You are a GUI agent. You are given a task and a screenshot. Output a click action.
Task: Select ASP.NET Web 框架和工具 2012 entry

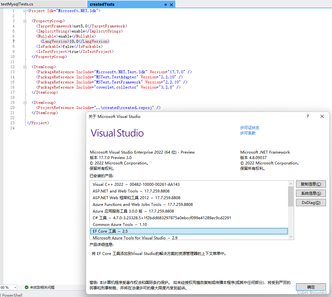189,198
